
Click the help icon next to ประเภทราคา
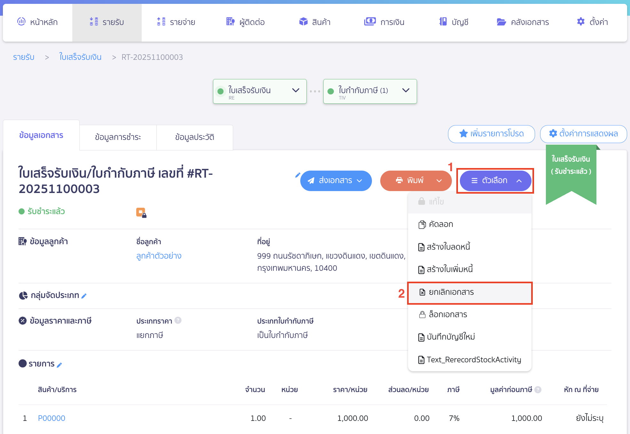pyautogui.click(x=178, y=321)
